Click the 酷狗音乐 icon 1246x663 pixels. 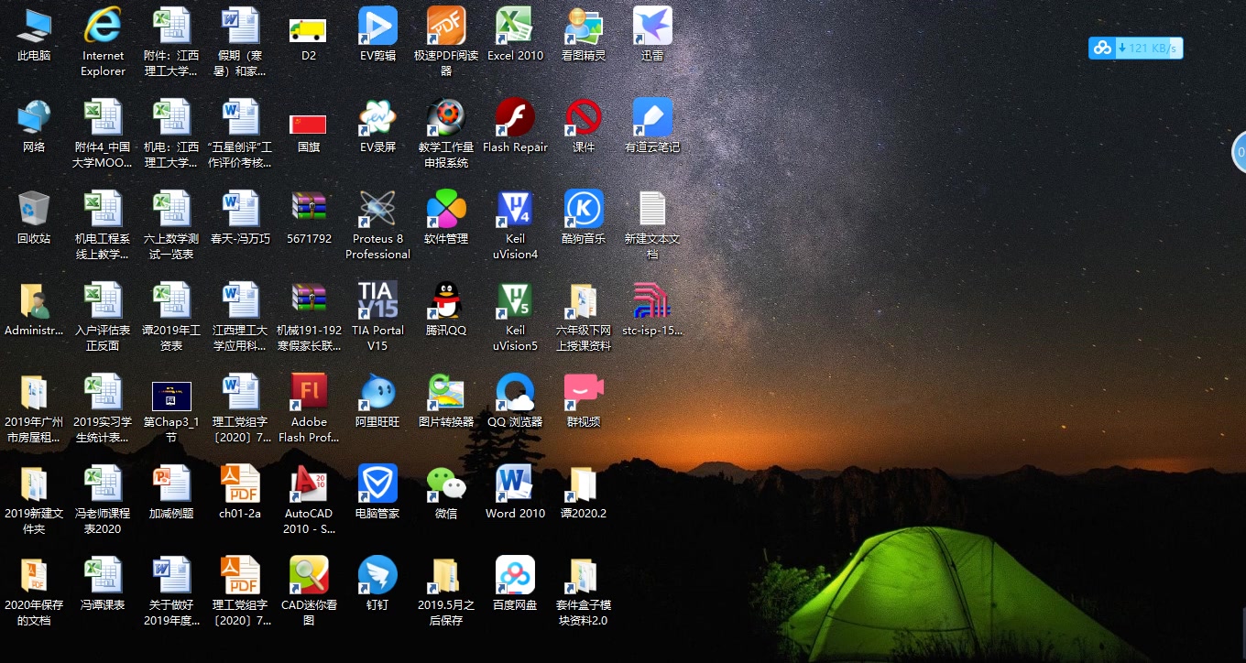(x=584, y=209)
